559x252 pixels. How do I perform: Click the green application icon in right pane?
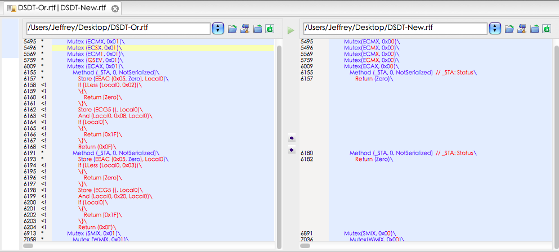pyautogui.click(x=547, y=29)
